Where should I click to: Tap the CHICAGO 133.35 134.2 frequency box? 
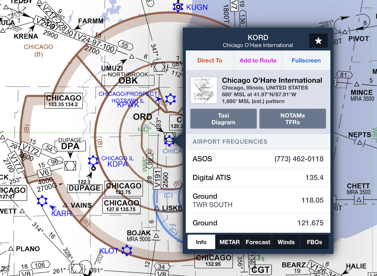64,101
